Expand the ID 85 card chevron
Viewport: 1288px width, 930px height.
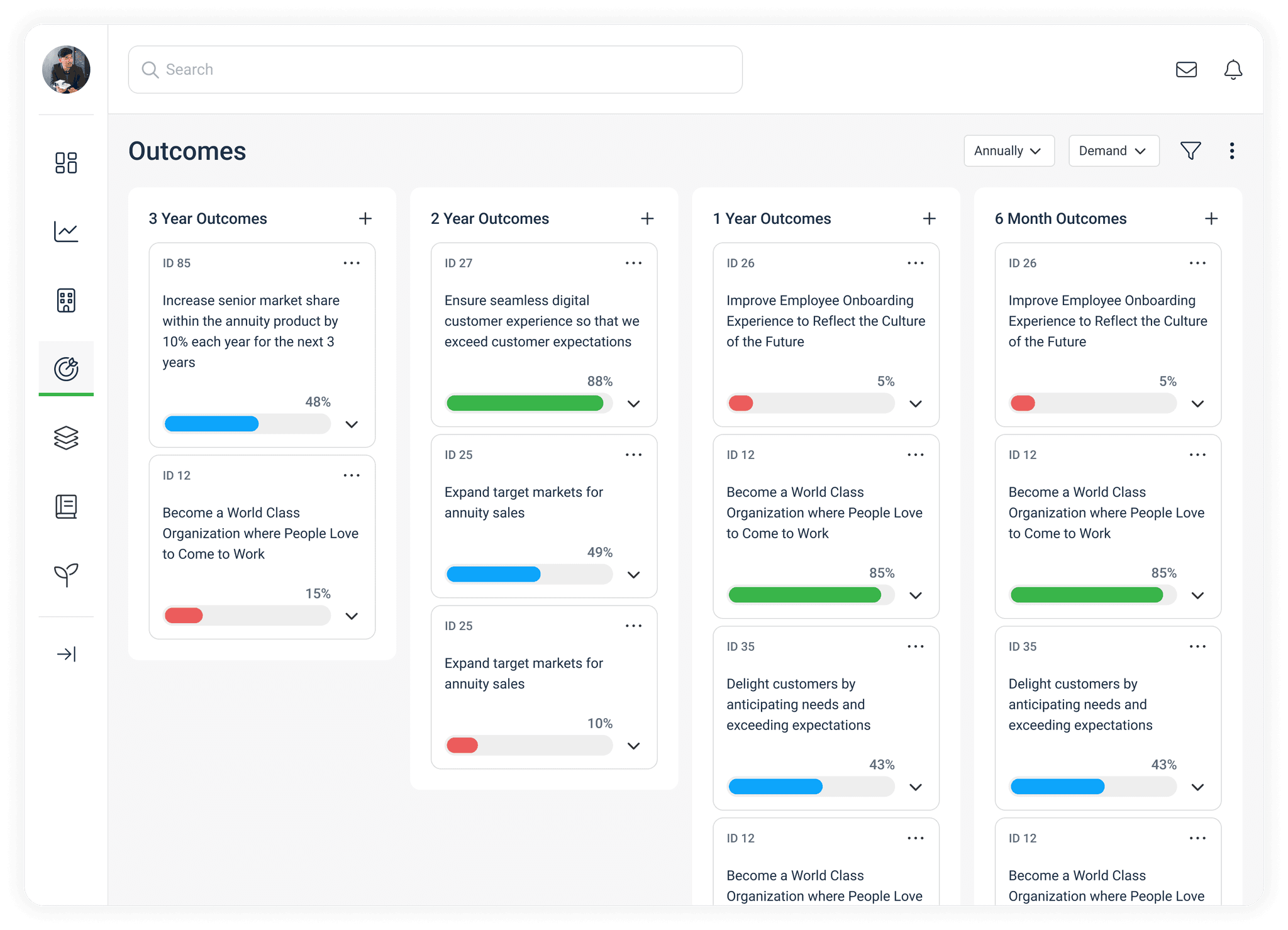(x=352, y=424)
